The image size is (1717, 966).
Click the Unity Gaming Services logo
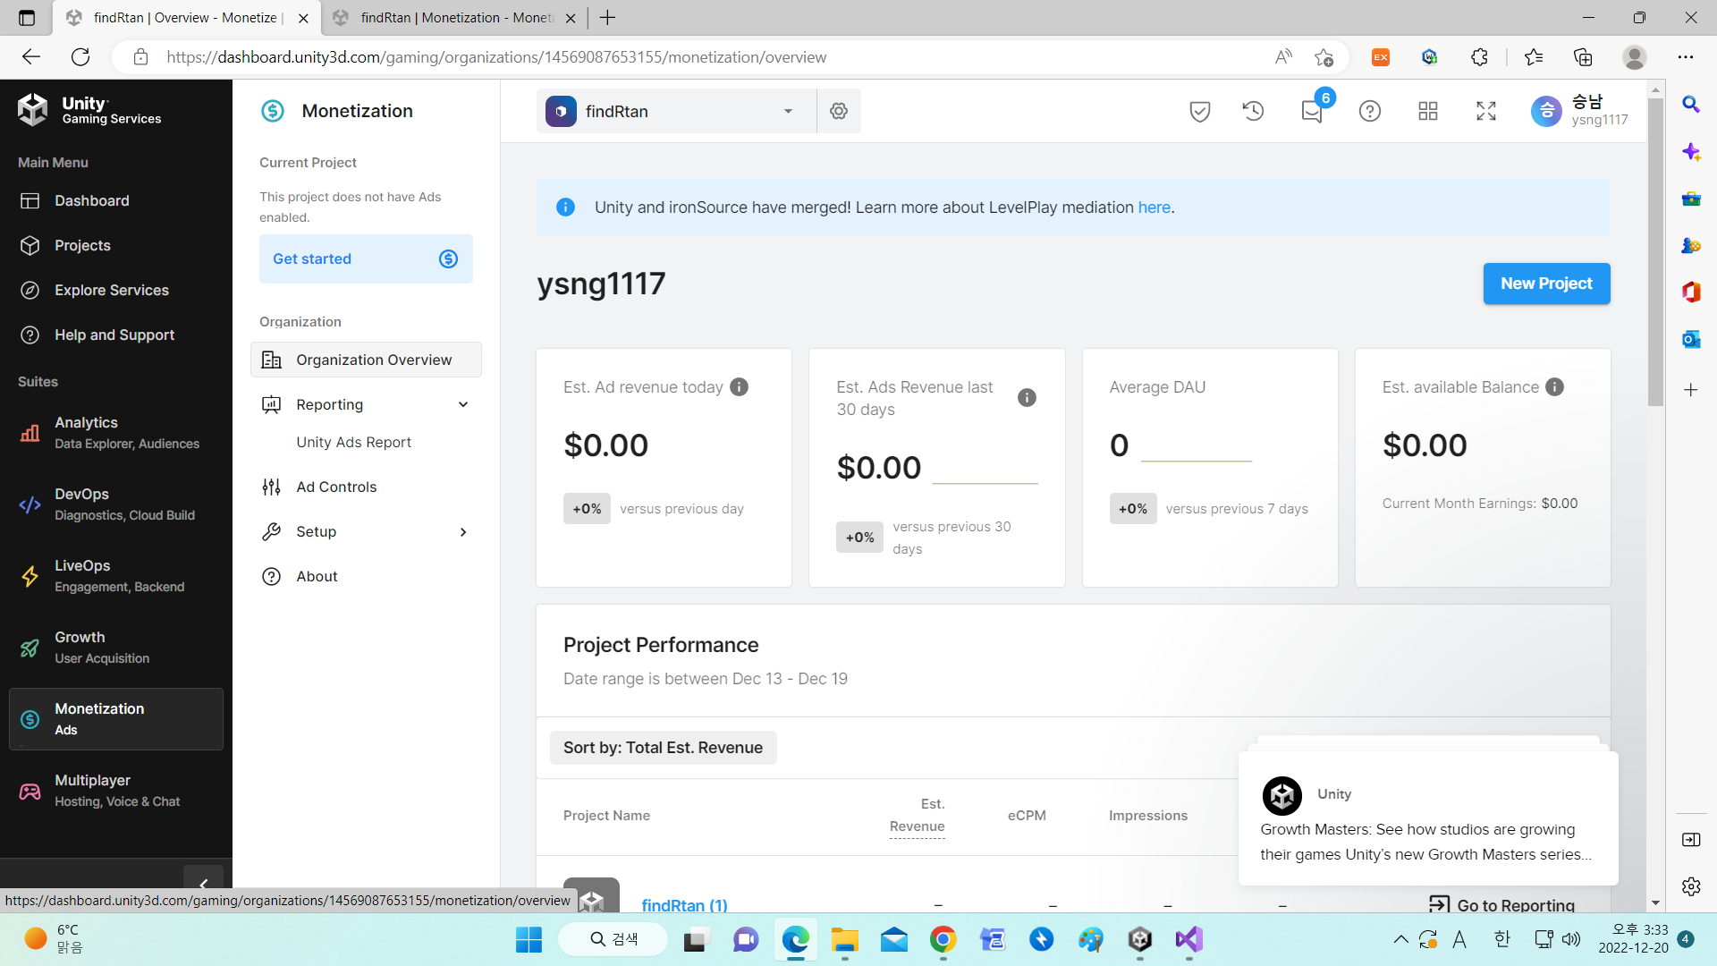click(89, 110)
